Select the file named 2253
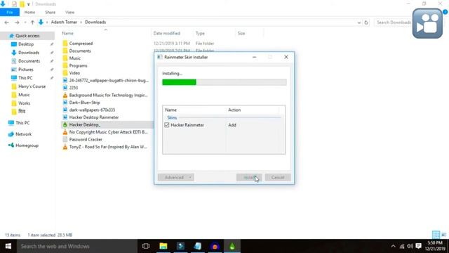The image size is (449, 253). pos(73,88)
